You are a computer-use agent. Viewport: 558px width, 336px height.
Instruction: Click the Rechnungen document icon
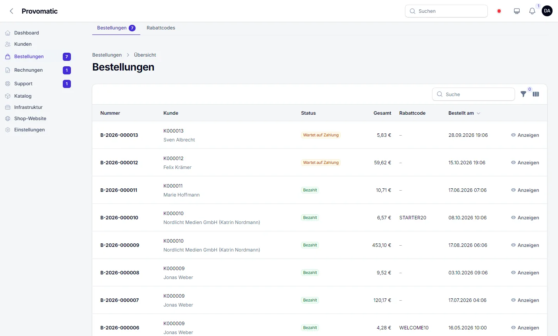[8, 70]
